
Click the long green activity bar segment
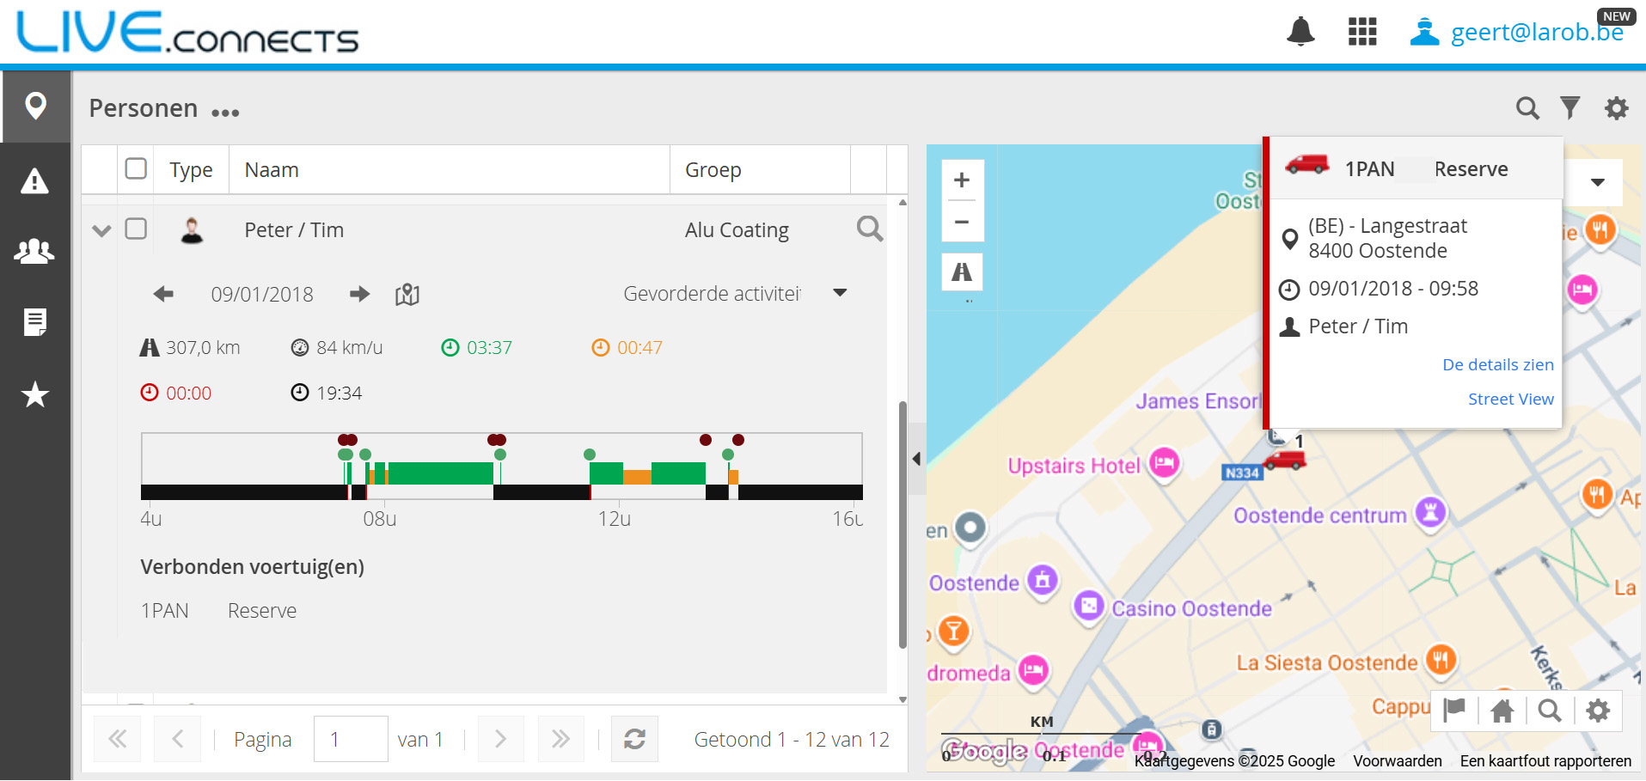point(441,473)
